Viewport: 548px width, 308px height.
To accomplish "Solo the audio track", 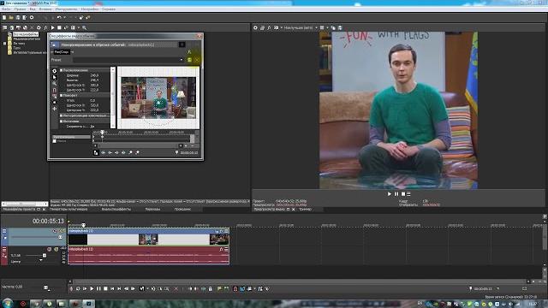I will tap(56, 249).
